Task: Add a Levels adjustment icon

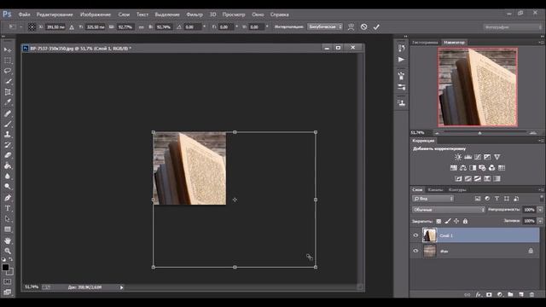Action: coord(468,157)
